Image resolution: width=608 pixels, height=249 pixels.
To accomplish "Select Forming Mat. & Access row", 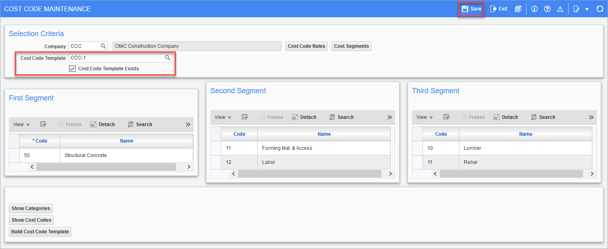I will tap(300, 148).
